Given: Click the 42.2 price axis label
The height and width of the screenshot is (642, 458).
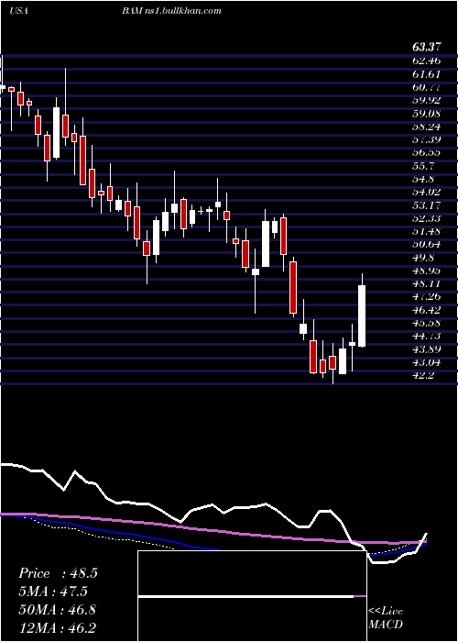Looking at the screenshot, I should pos(423,375).
